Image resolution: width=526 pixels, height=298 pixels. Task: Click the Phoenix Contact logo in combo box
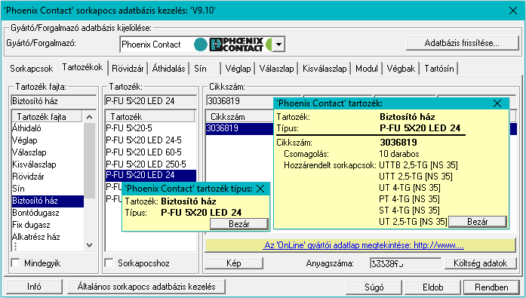click(236, 45)
